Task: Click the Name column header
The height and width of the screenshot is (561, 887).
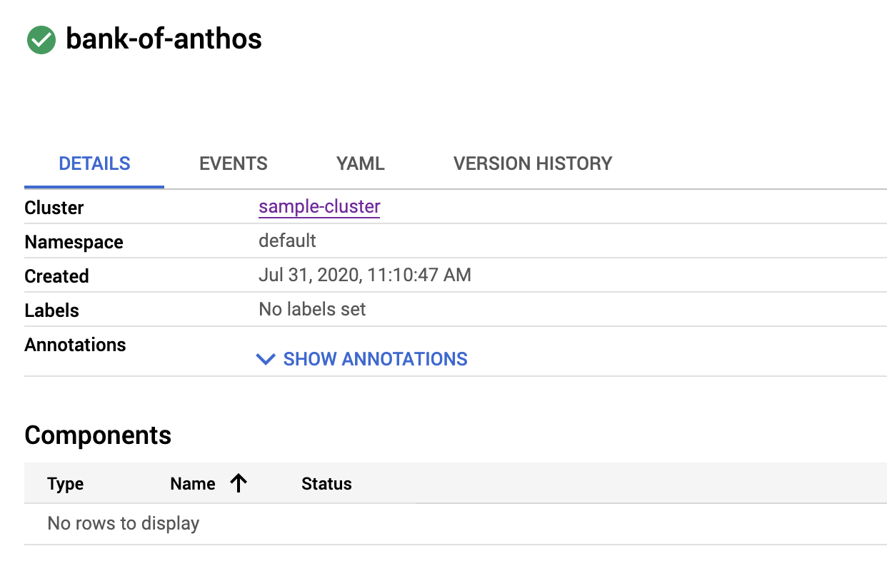Action: tap(193, 484)
